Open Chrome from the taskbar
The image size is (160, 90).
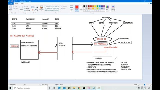point(79,88)
